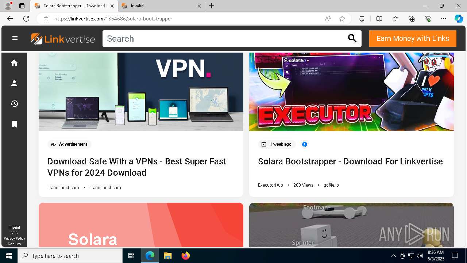Image resolution: width=467 pixels, height=263 pixels.
Task: Open Edge settings and more menu
Action: (x=444, y=19)
